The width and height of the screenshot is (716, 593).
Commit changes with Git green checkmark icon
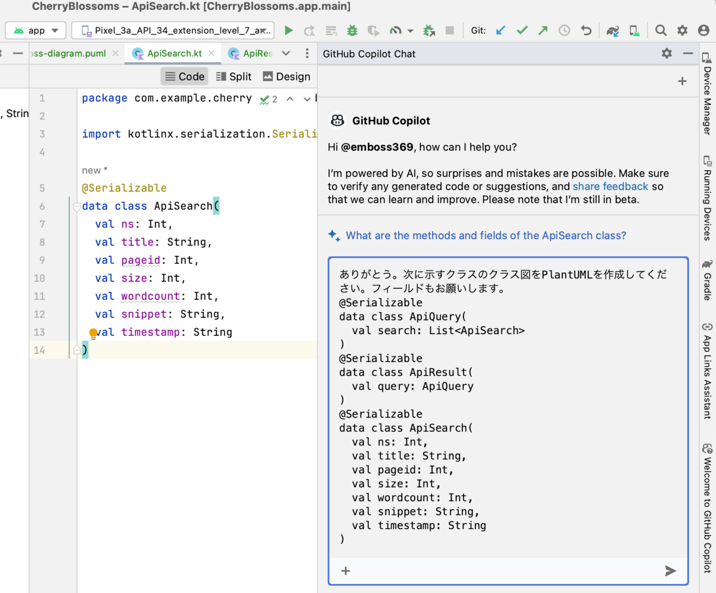pyautogui.click(x=522, y=30)
